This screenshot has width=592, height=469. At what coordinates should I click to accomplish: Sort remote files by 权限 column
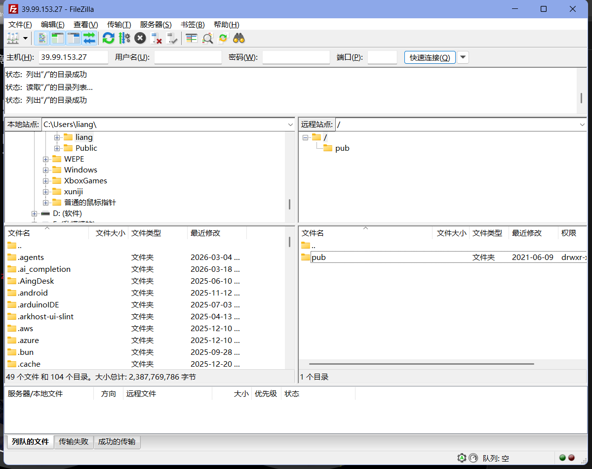(572, 233)
